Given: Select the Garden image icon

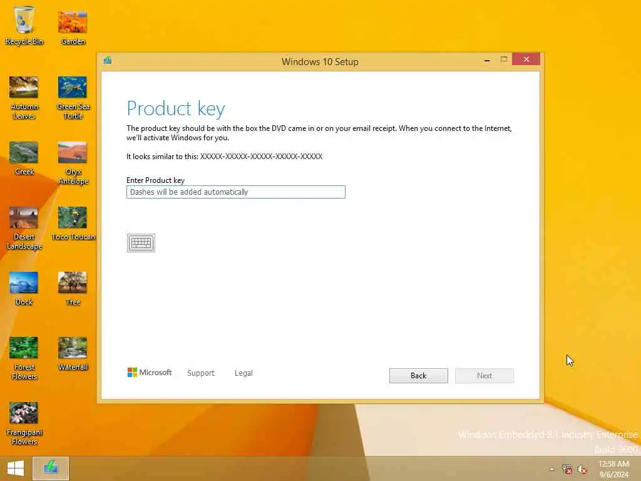Looking at the screenshot, I should (x=73, y=28).
